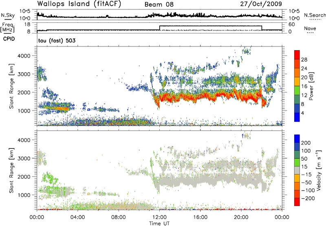The height and width of the screenshot is (226, 326).
Task: Select the Freq. [MHz] axis label
Action: click(x=8, y=28)
